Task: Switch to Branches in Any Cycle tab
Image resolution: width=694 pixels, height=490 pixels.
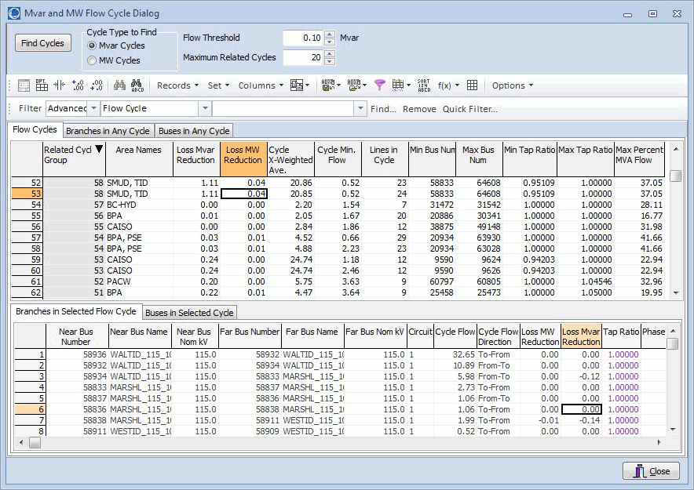Action: (x=108, y=131)
